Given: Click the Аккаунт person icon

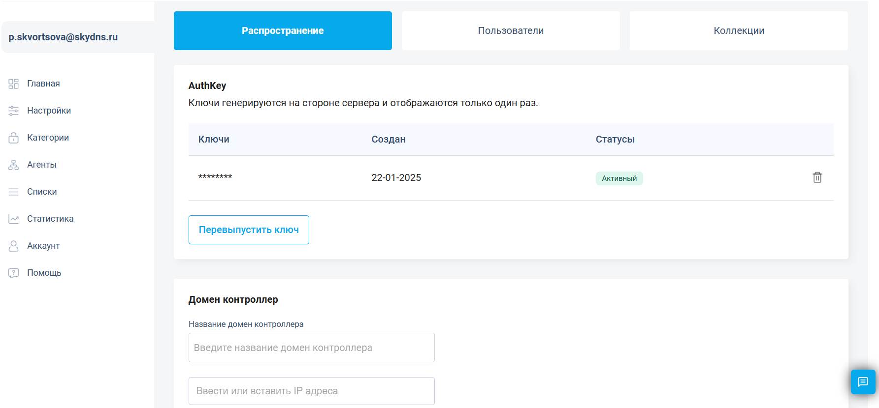Looking at the screenshot, I should coord(13,246).
